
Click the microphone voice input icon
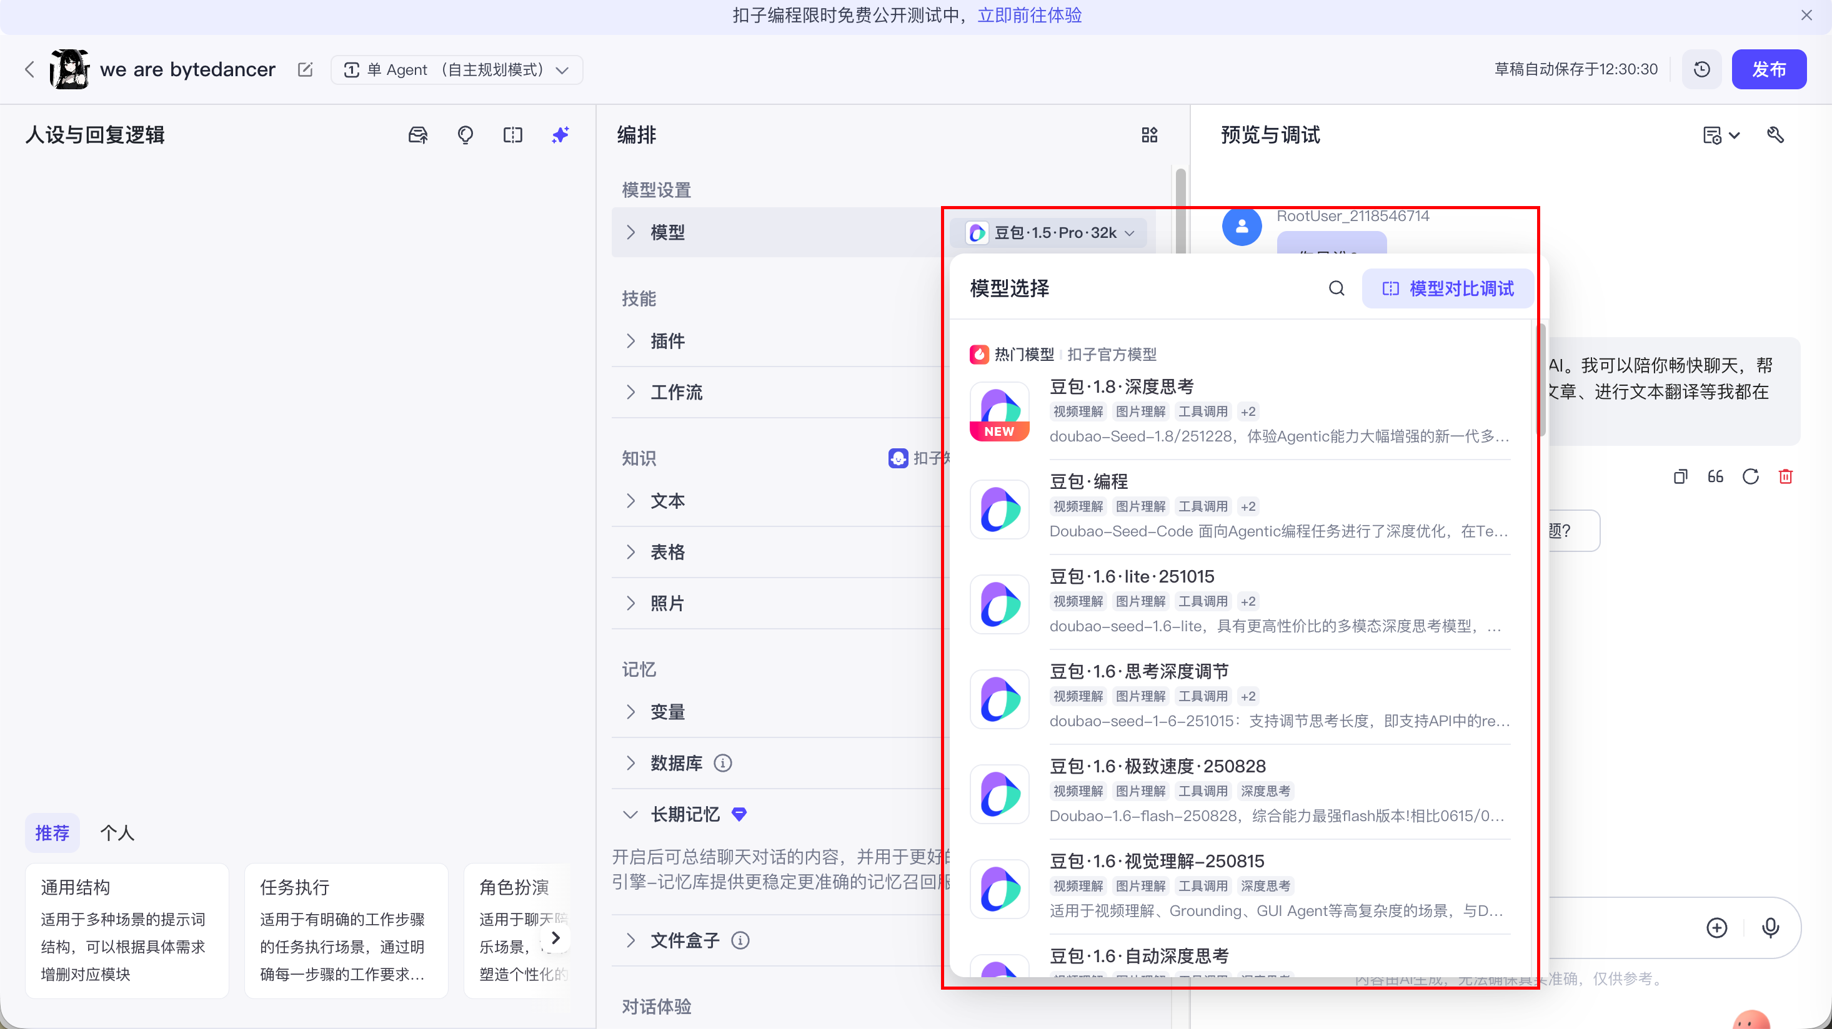[1770, 927]
